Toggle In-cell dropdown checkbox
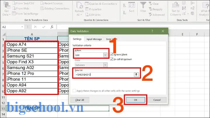 111,59
